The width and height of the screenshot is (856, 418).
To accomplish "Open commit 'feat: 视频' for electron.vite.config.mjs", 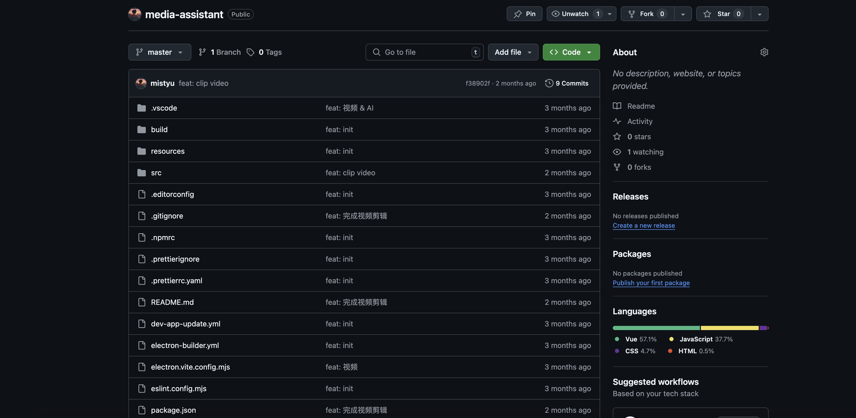I will 341,367.
